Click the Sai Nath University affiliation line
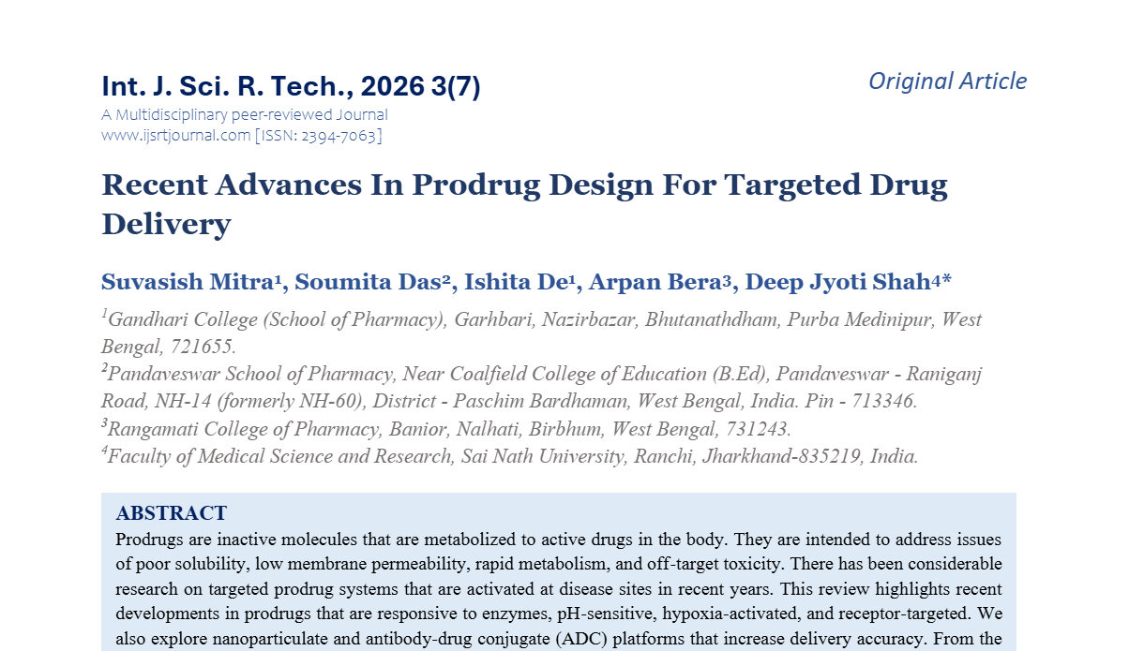 click(x=510, y=456)
